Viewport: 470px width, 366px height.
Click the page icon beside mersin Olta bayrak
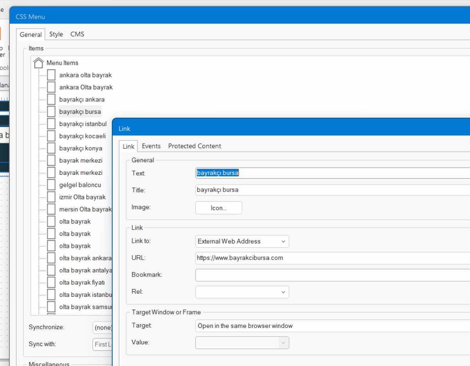[51, 209]
